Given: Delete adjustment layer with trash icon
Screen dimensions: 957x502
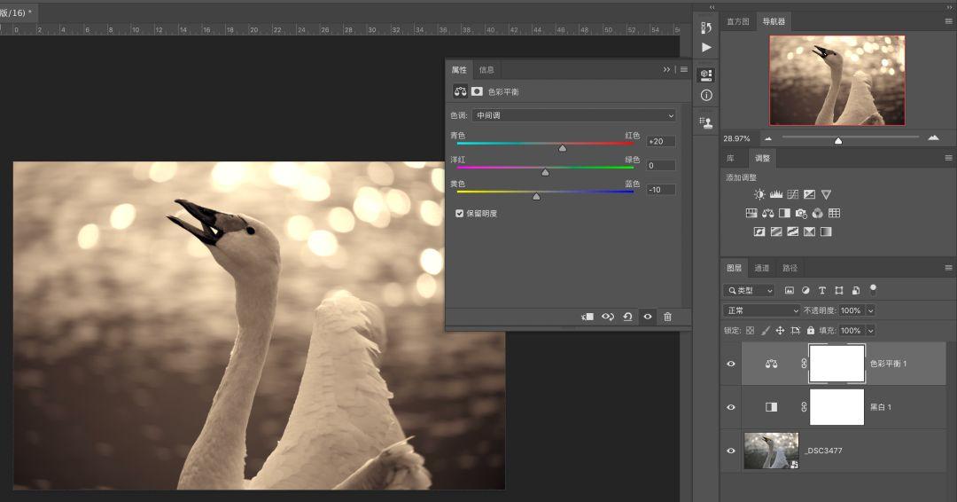Looking at the screenshot, I should 668,317.
